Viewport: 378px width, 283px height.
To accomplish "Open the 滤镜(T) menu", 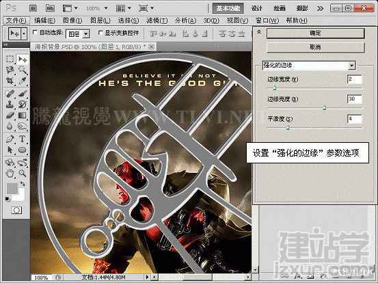I will click(157, 21).
